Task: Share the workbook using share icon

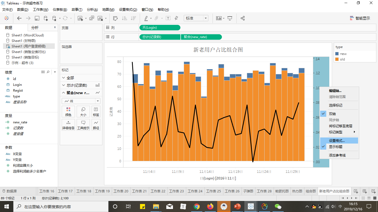Action: click(x=243, y=18)
